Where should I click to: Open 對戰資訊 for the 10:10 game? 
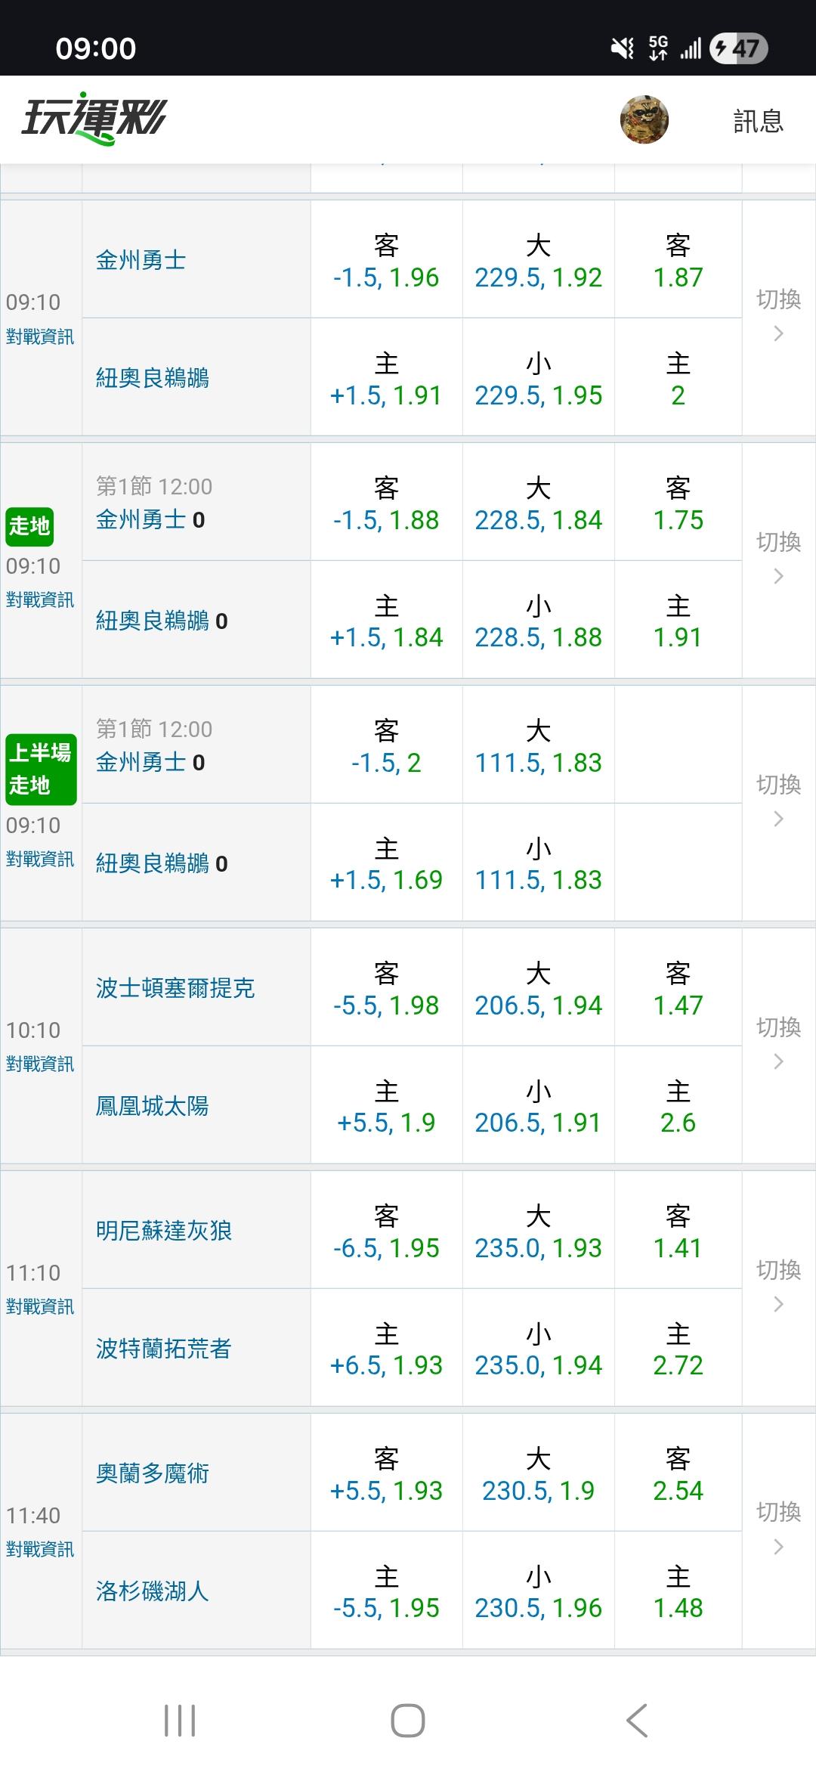40,1064
